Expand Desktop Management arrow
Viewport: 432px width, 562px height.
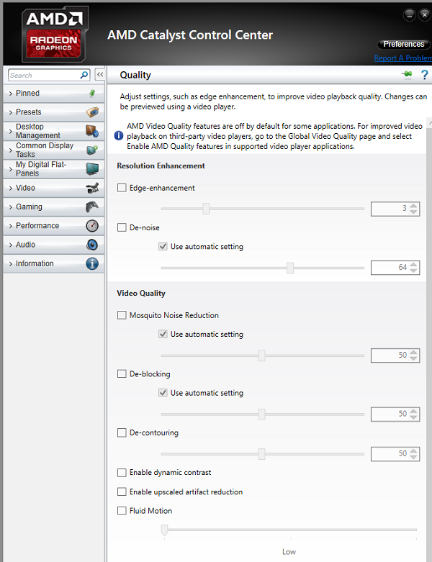tap(10, 132)
